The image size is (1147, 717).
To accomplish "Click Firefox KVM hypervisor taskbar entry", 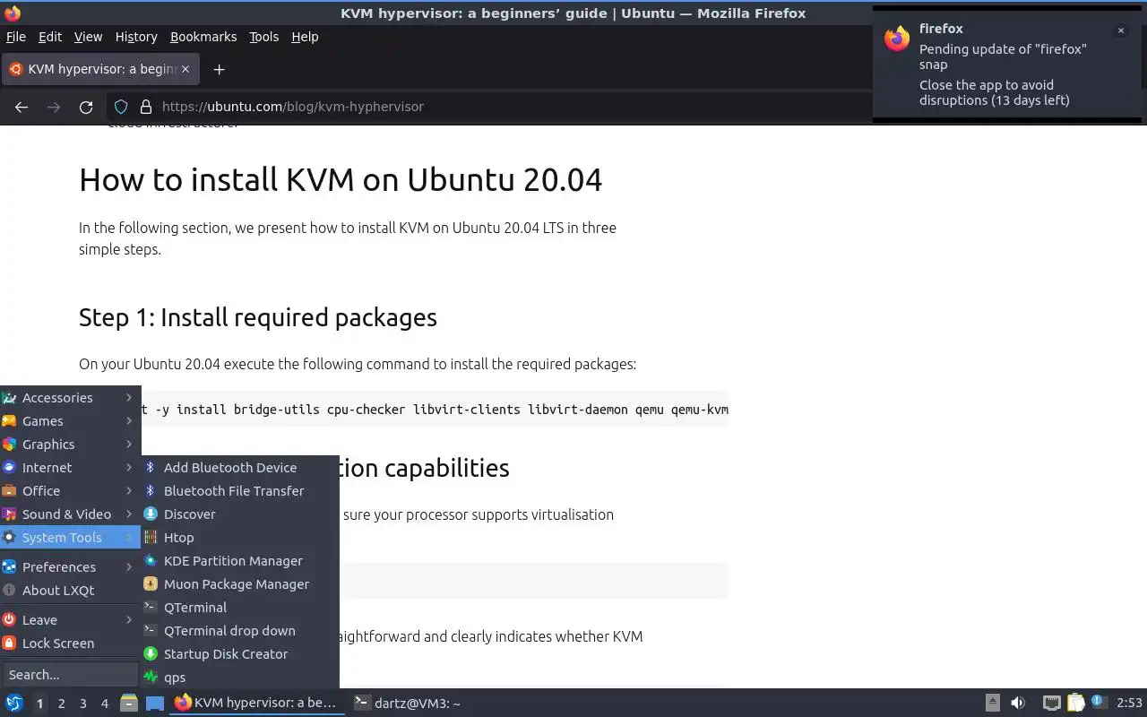I will point(256,703).
